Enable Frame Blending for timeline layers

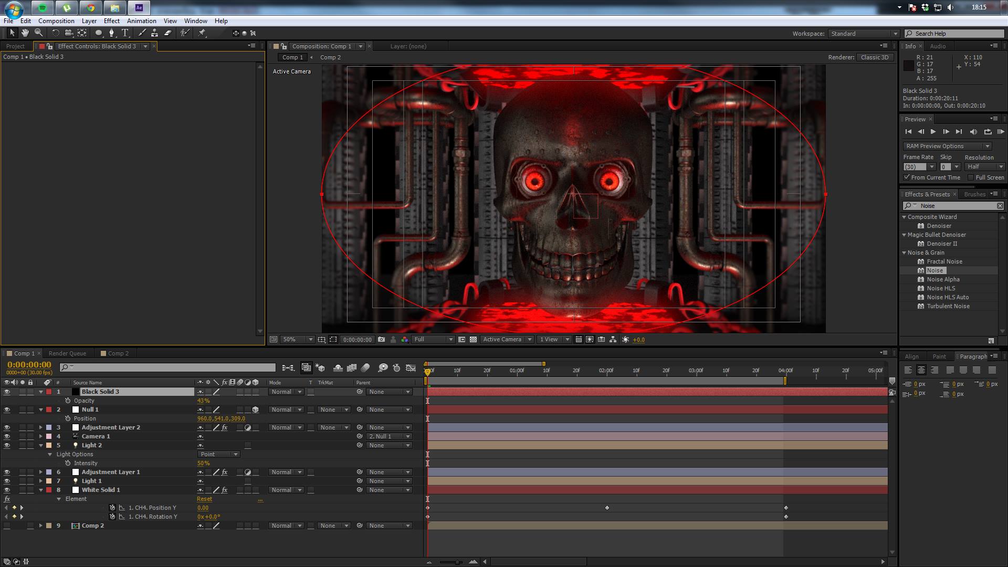point(352,367)
